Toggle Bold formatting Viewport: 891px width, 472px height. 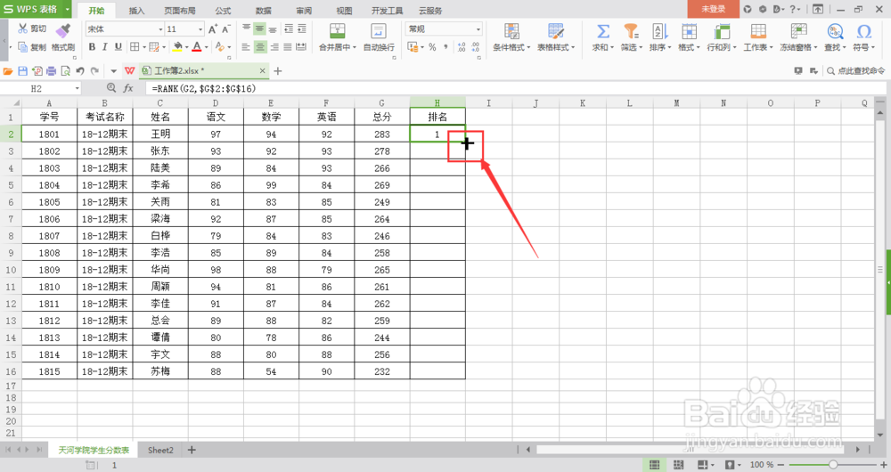(x=92, y=47)
